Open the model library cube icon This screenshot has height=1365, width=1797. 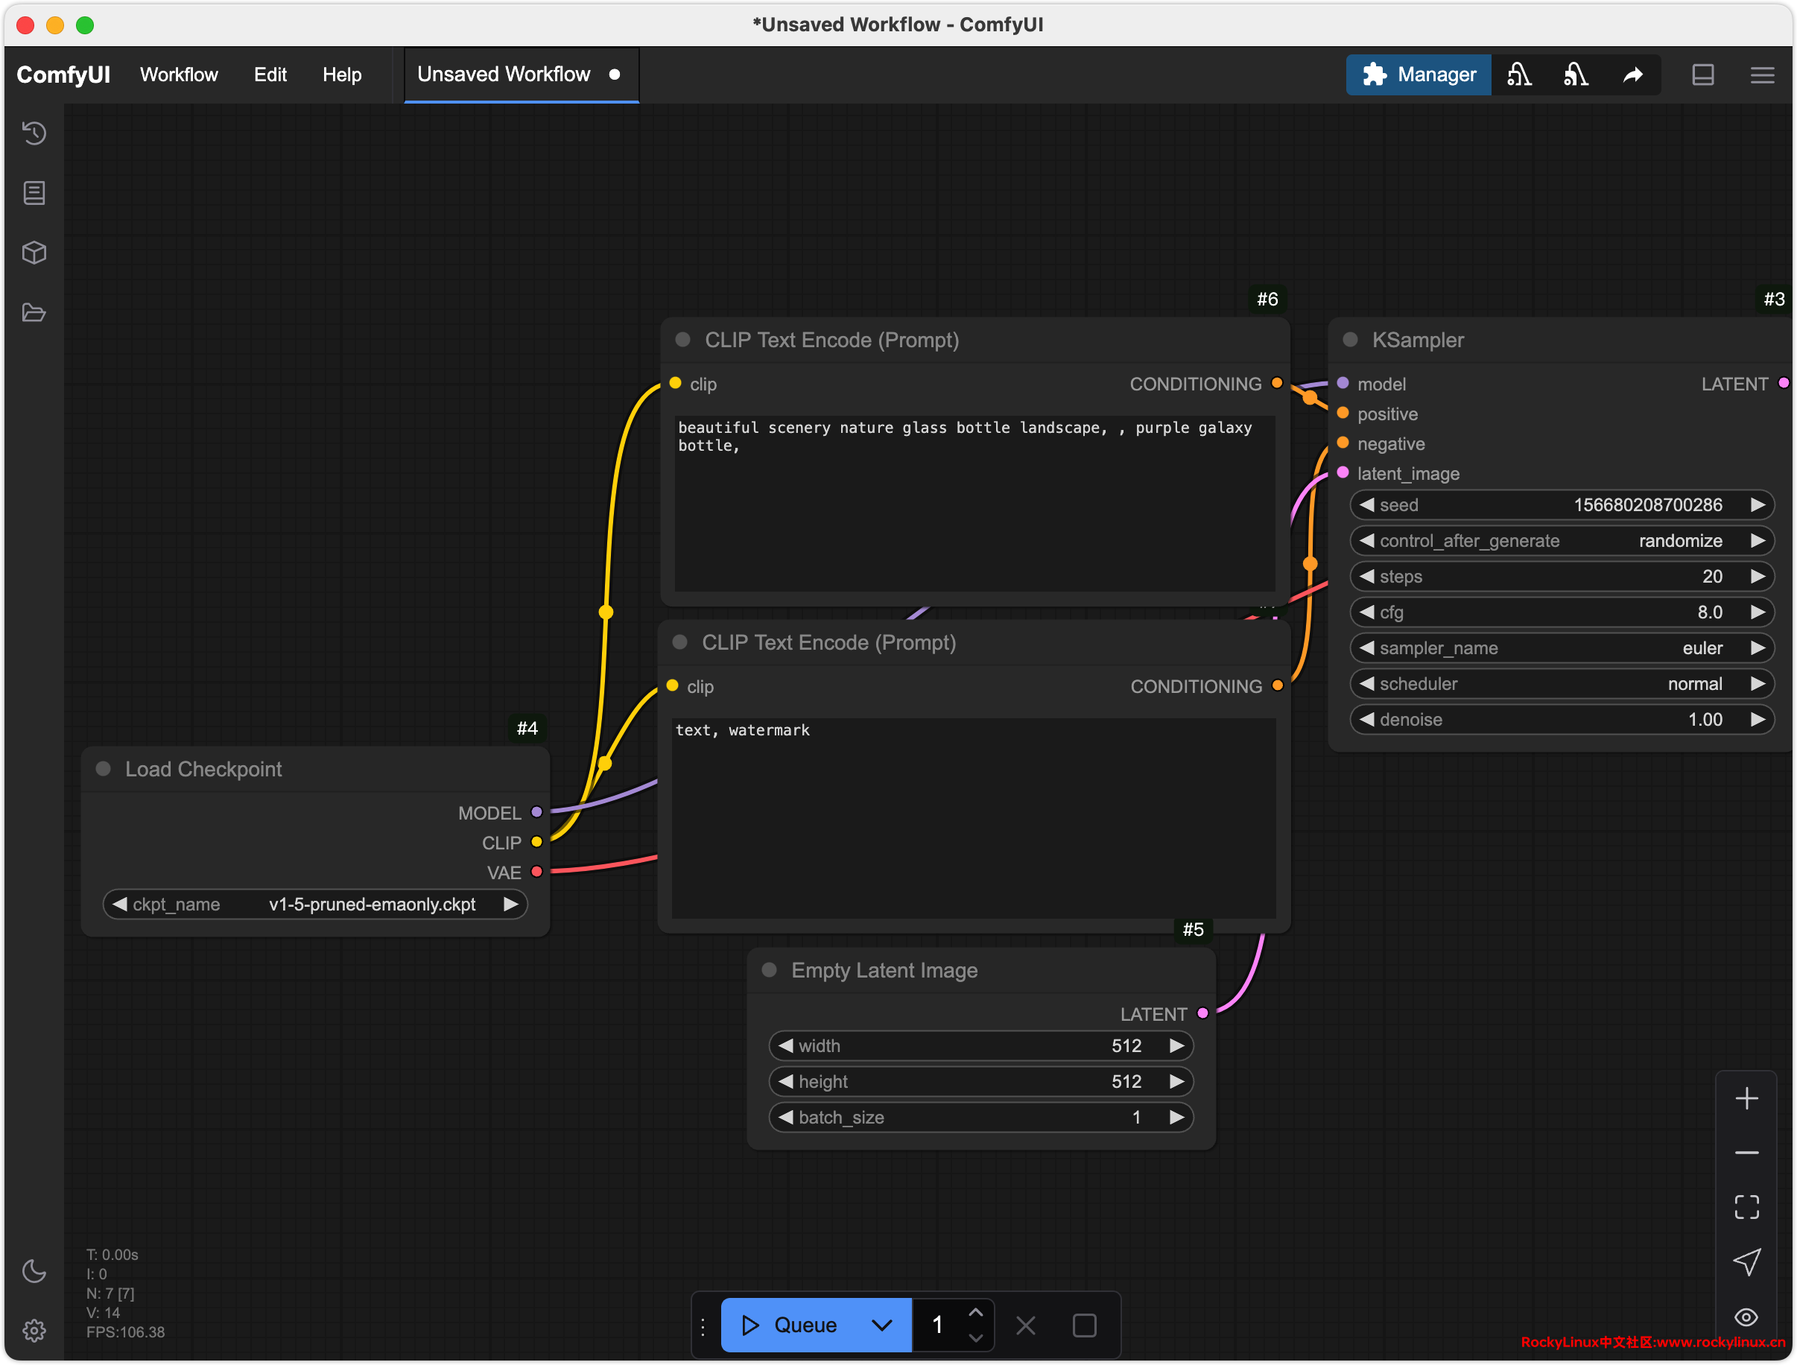pyautogui.click(x=34, y=253)
